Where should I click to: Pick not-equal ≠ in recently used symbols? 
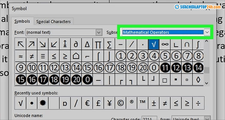(165, 103)
